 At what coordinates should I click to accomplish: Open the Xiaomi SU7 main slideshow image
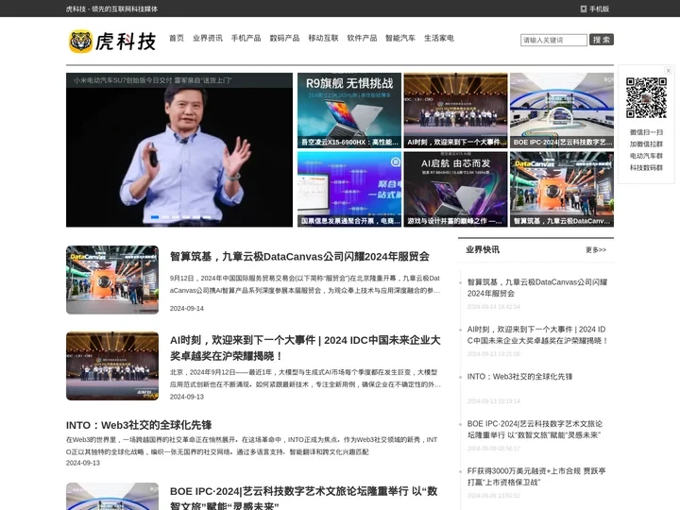(179, 149)
